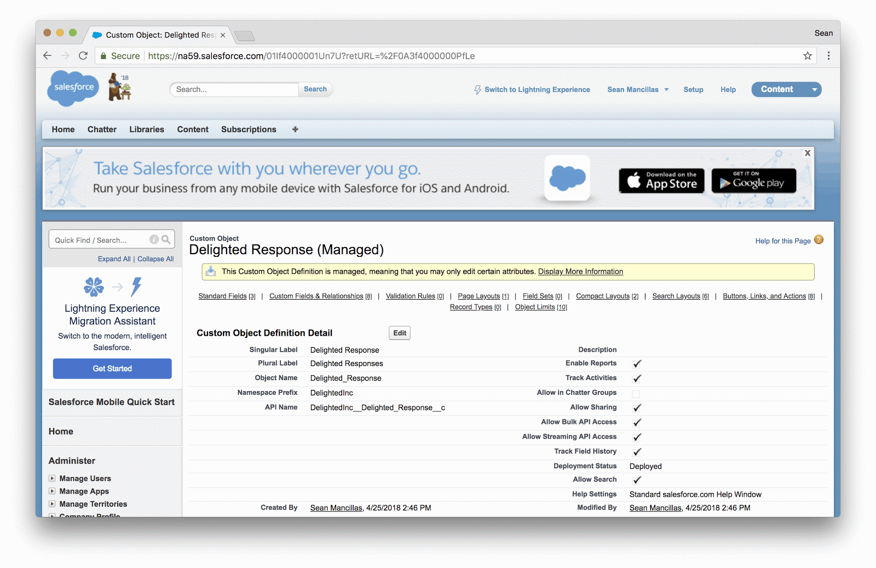This screenshot has height=568, width=876.
Task: Toggle Allow Sharing checkbox
Action: tap(637, 408)
